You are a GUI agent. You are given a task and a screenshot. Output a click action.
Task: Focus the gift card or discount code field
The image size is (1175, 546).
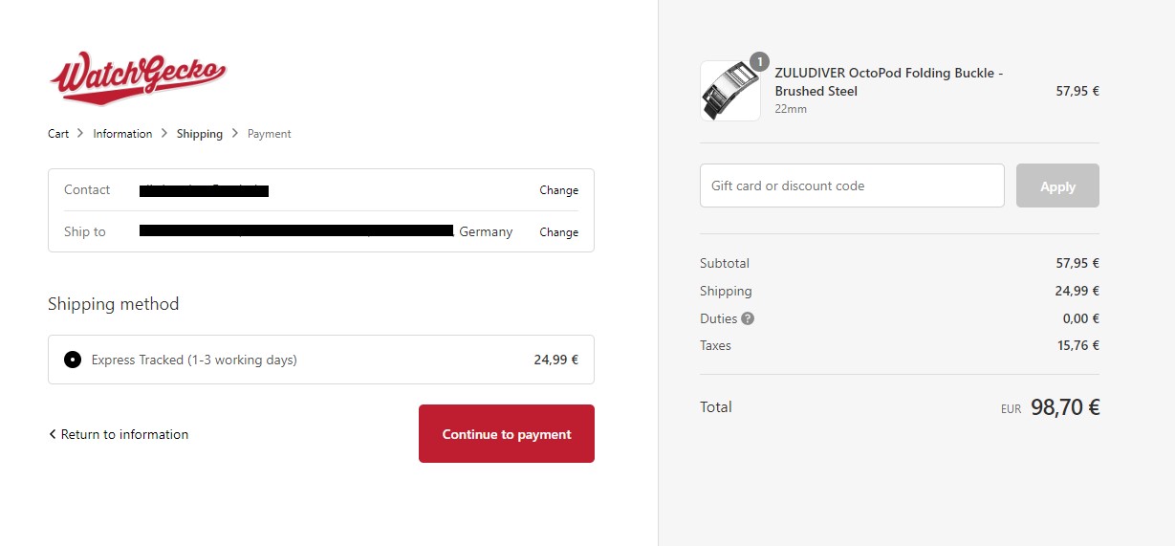click(852, 186)
